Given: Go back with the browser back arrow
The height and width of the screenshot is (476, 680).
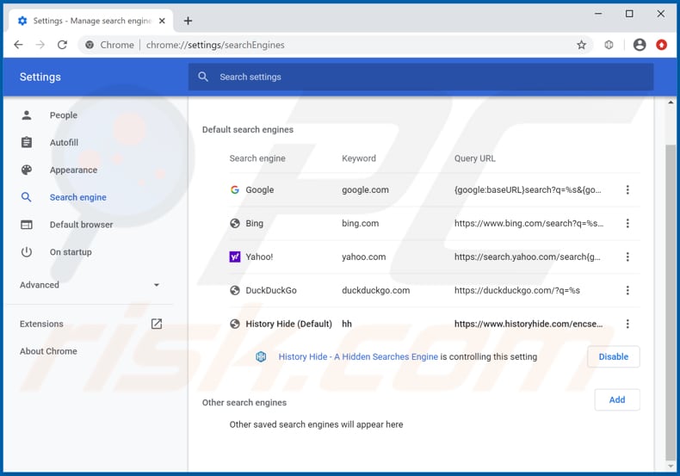Looking at the screenshot, I should coord(18,45).
